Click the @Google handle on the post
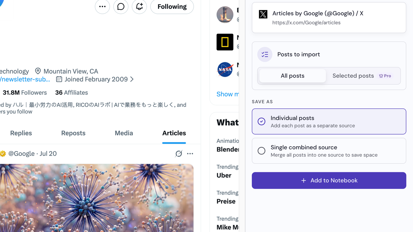413x232 pixels. point(21,154)
